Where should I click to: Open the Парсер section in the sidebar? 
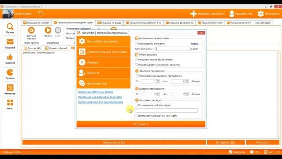10,28
